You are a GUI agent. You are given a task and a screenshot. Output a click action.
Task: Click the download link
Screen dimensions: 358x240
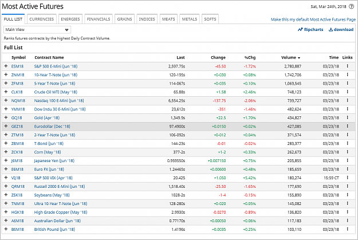341,29
